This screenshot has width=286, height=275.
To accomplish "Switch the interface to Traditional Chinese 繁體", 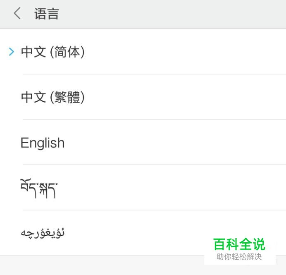I will pyautogui.click(x=143, y=97).
